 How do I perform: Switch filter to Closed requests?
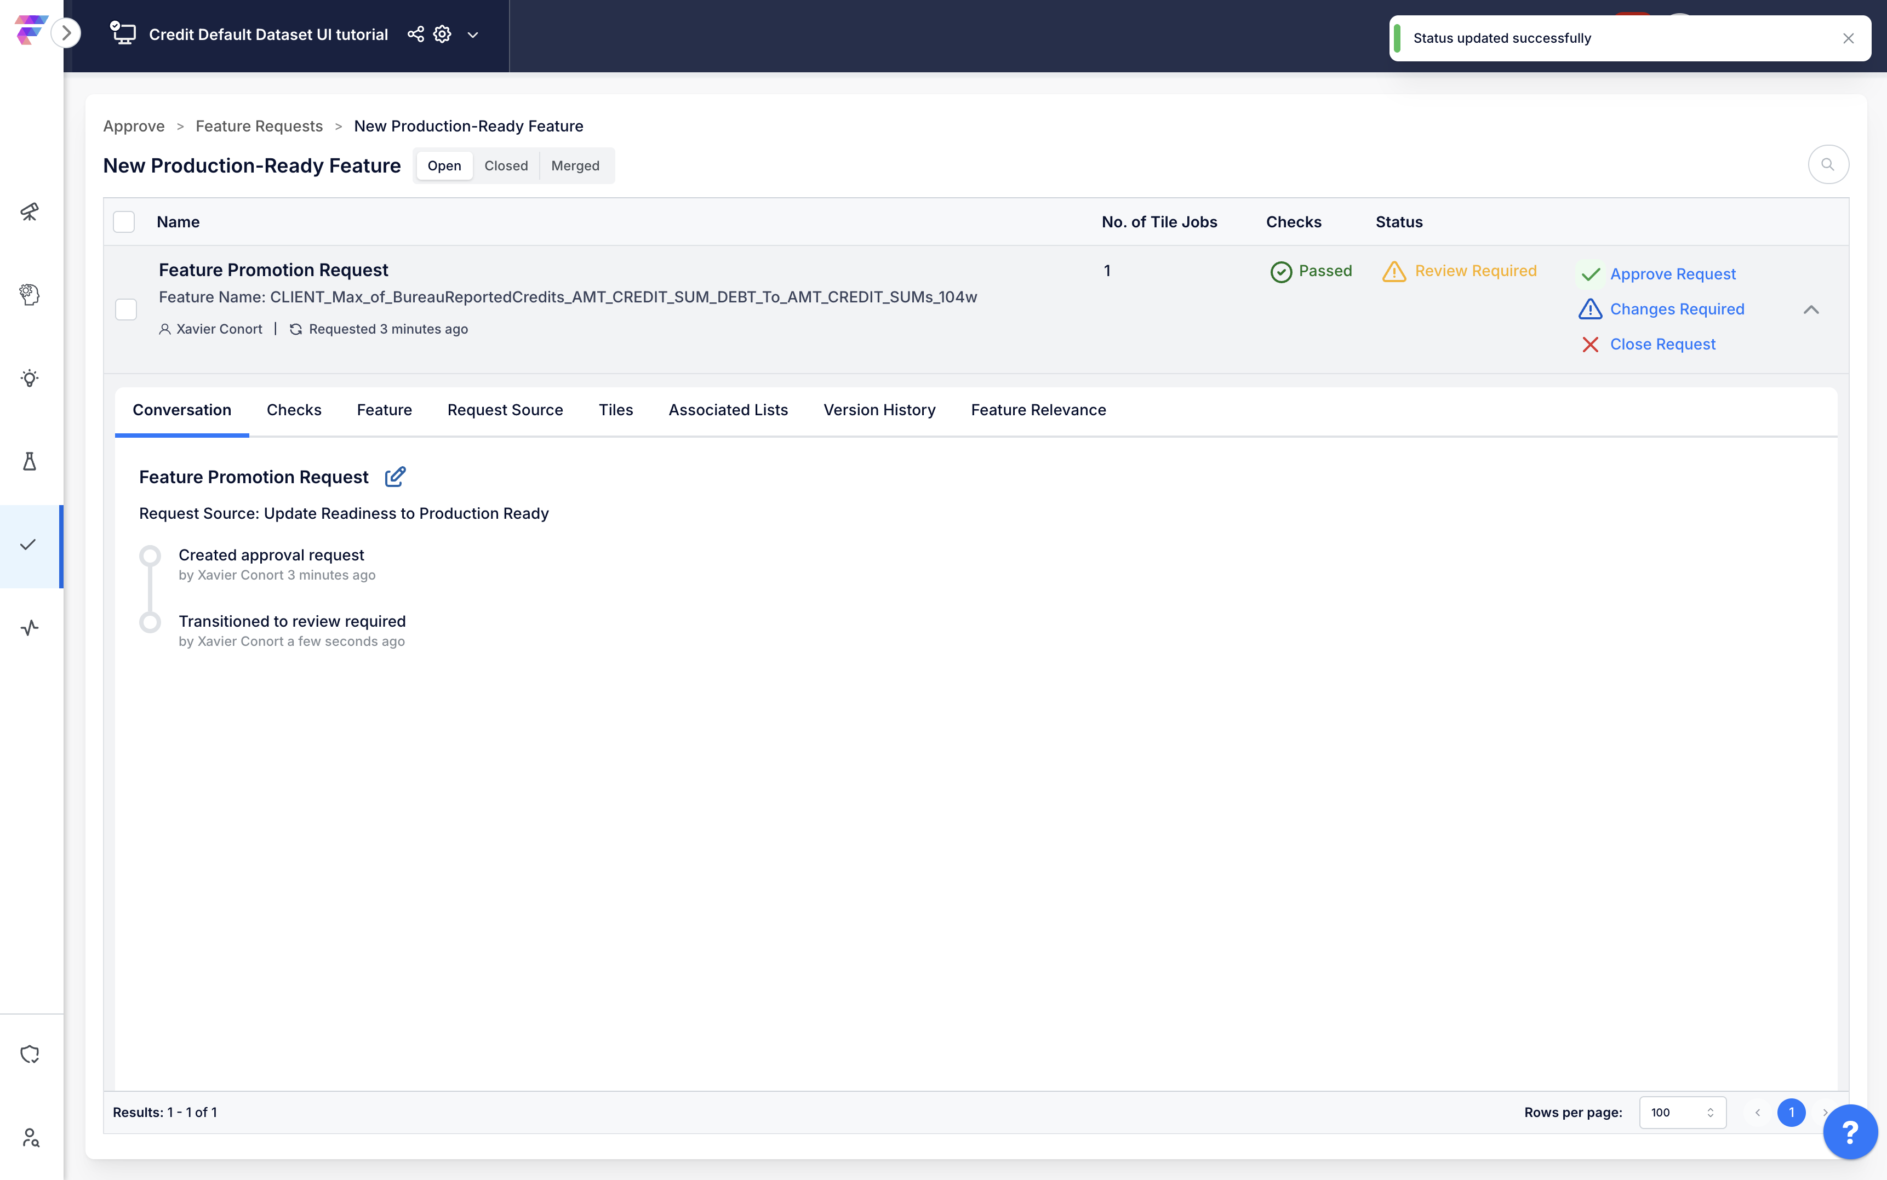(x=506, y=165)
